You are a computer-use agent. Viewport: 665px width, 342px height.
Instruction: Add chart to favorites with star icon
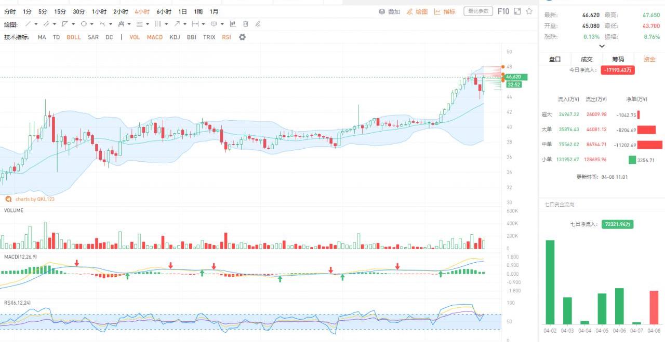[x=529, y=11]
